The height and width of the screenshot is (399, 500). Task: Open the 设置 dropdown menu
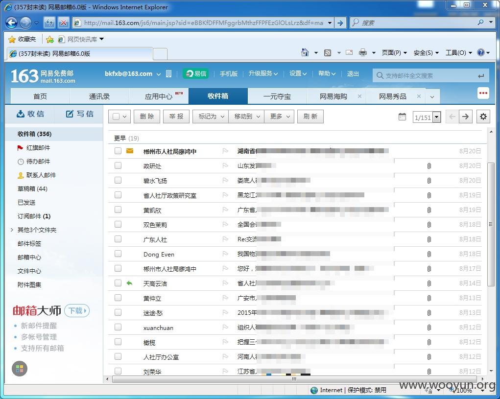[298, 73]
